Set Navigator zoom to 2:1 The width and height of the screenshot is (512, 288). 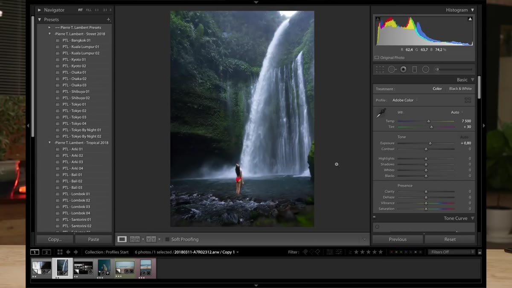[x=105, y=10]
